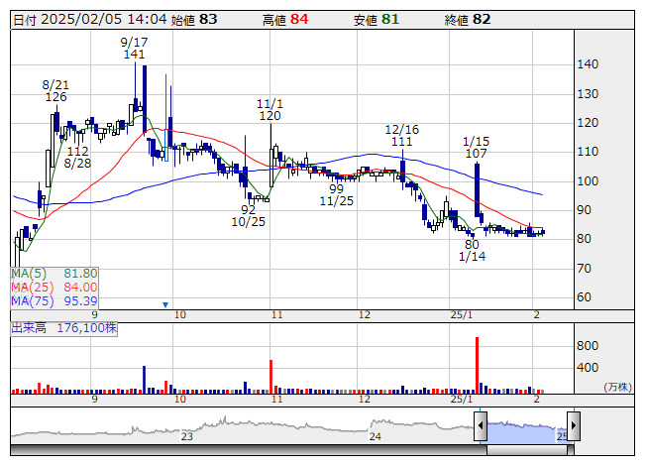Click the blue volume bar in mid September
The width and height of the screenshot is (647, 466).
144,380
